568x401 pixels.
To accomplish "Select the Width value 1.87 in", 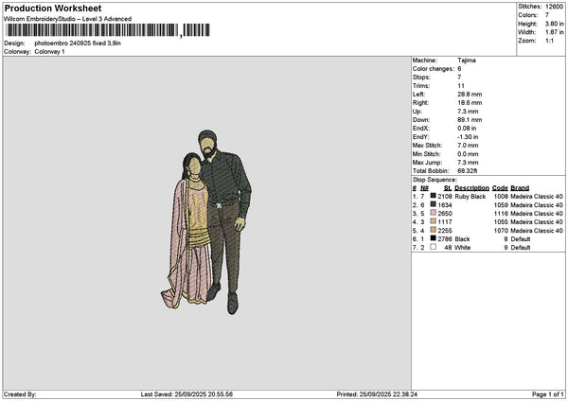I will point(554,32).
